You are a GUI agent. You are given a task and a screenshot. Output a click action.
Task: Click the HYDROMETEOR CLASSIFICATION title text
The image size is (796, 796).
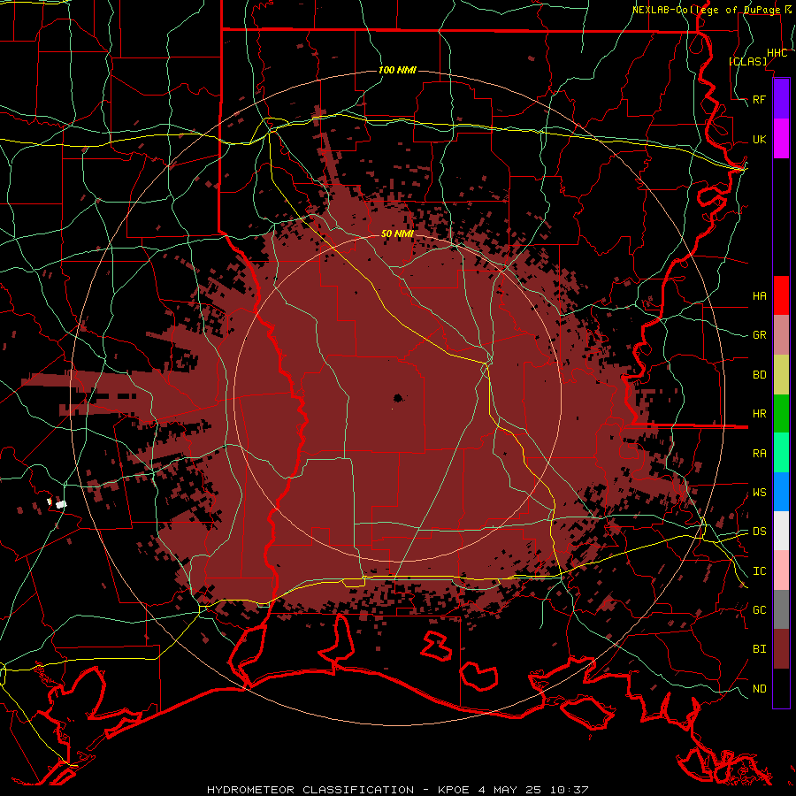tap(310, 790)
